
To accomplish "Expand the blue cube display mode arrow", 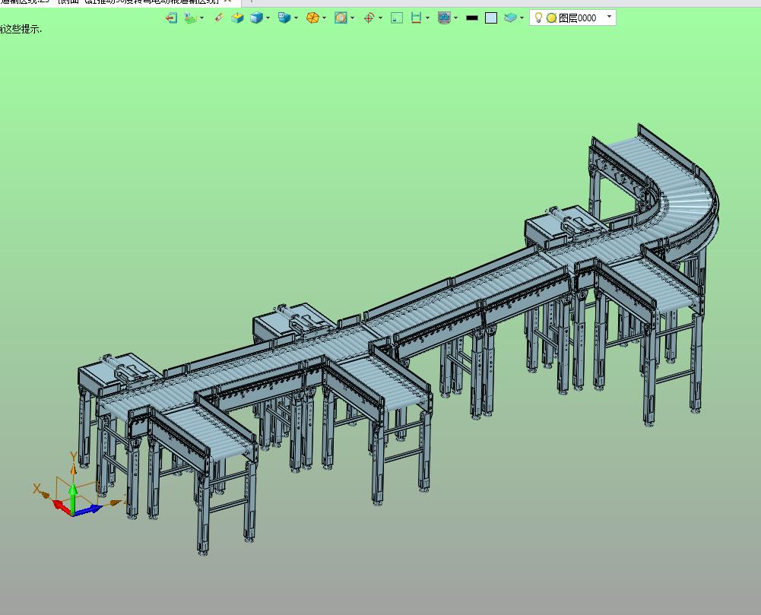I will [x=268, y=18].
